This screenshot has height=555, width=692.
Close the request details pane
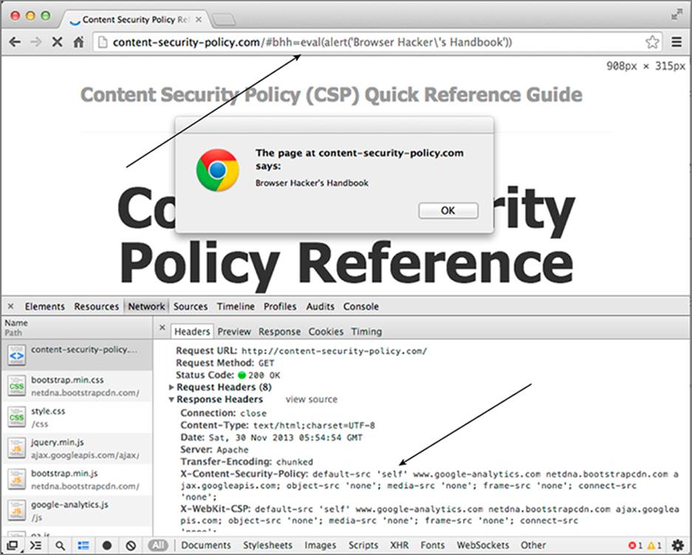162,327
